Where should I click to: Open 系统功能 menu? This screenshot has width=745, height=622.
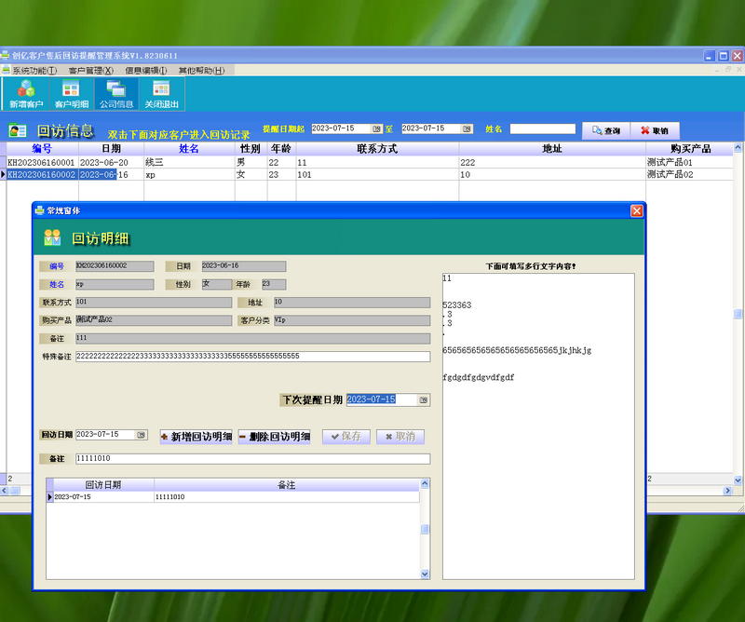[x=34, y=71]
